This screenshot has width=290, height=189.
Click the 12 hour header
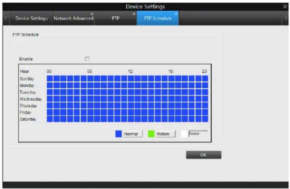[x=130, y=71]
